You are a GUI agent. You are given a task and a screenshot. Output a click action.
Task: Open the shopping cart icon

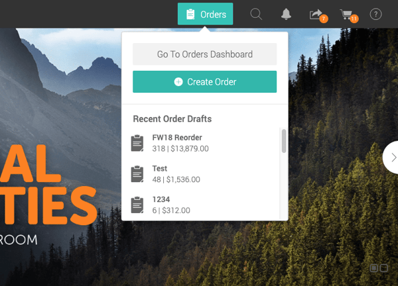(x=346, y=14)
